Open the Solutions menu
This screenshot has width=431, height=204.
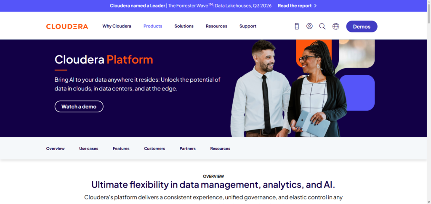[x=184, y=26]
